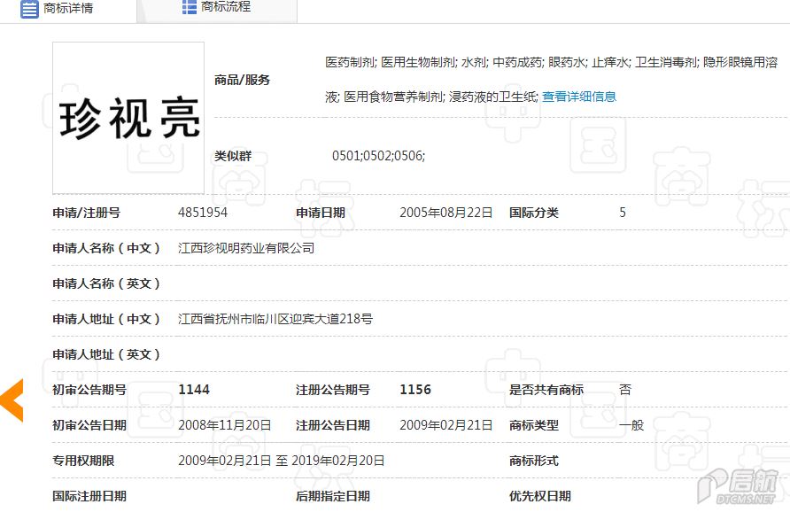This screenshot has width=790, height=512.
Task: Click the 商品/服务 label
Action: (243, 80)
